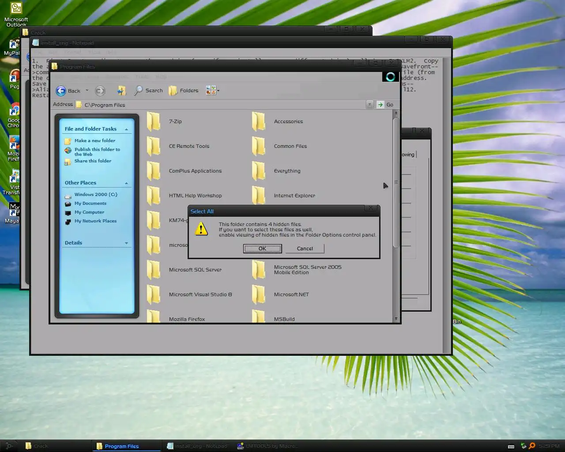The height and width of the screenshot is (452, 565).
Task: Select the Google Chrome desktop shortcut
Action: click(x=13, y=116)
